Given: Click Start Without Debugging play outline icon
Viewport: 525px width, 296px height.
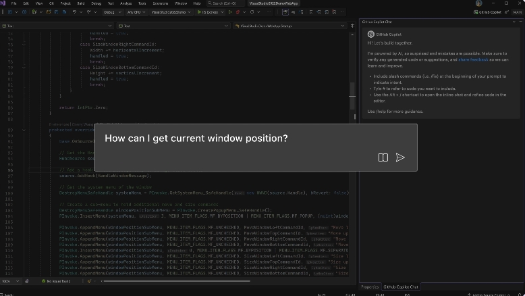Looking at the screenshot, I should (x=230, y=12).
